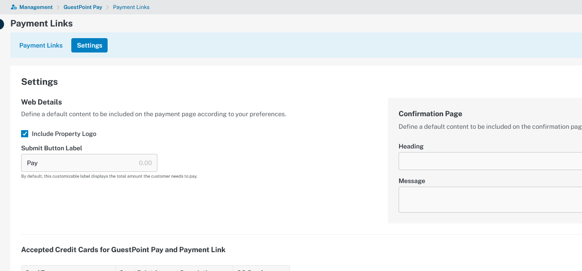Uncheck the Include Property Logo checkbox

point(25,134)
